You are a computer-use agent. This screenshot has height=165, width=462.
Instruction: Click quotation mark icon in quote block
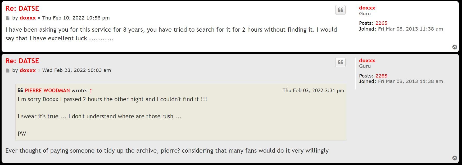(20, 90)
